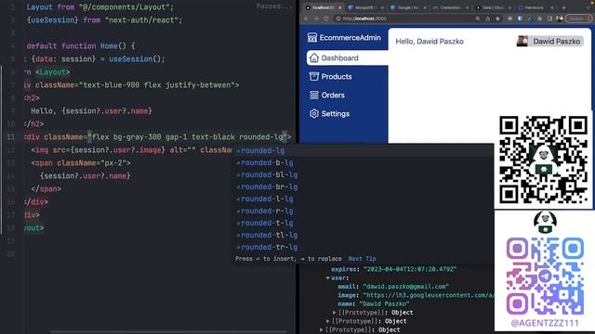595x334 pixels.
Task: Go back with the browser back arrow
Action: click(306, 19)
